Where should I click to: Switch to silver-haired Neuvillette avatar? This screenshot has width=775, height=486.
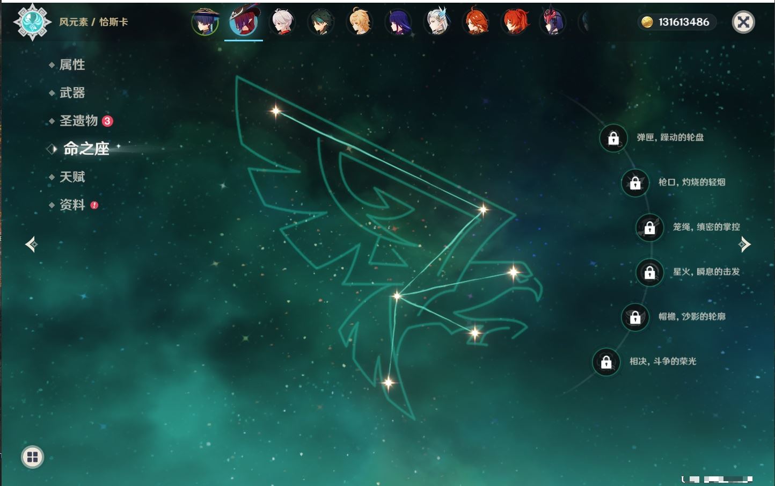click(x=437, y=22)
